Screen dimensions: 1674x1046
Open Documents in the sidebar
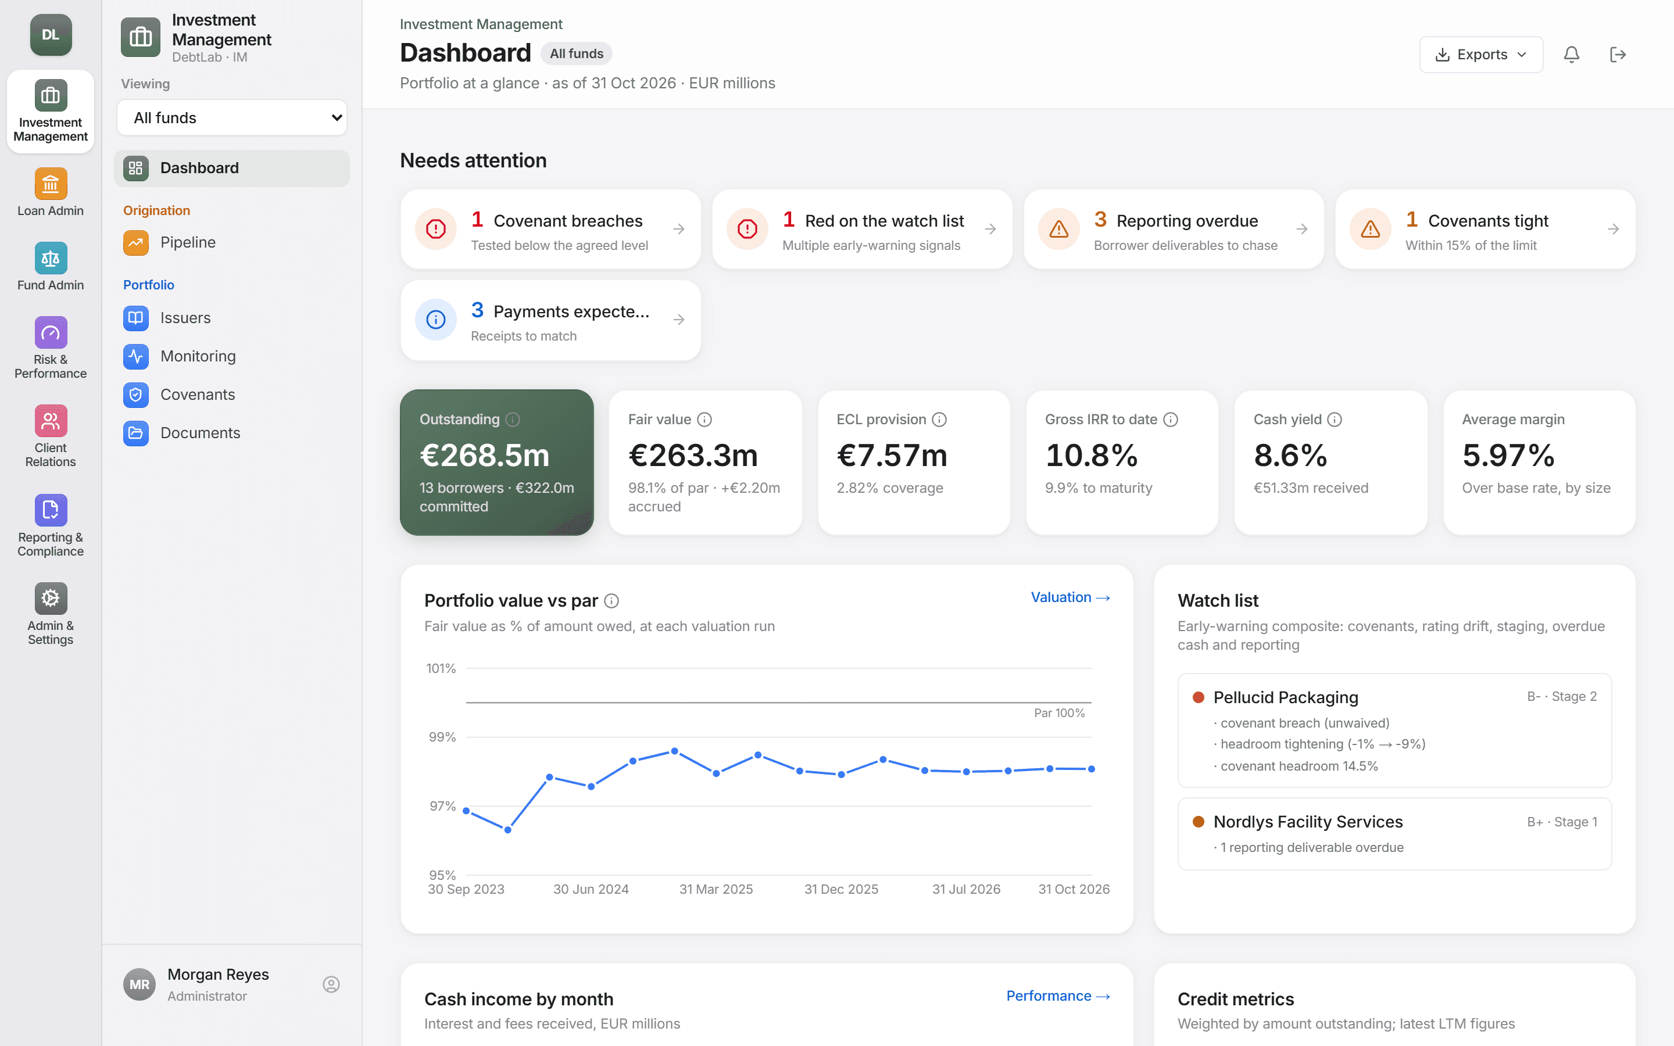232,432
